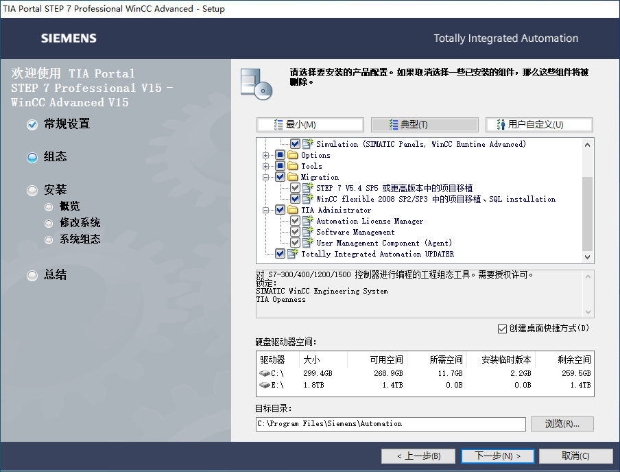Click the target directory path field
The width and height of the screenshot is (620, 472).
coord(391,424)
